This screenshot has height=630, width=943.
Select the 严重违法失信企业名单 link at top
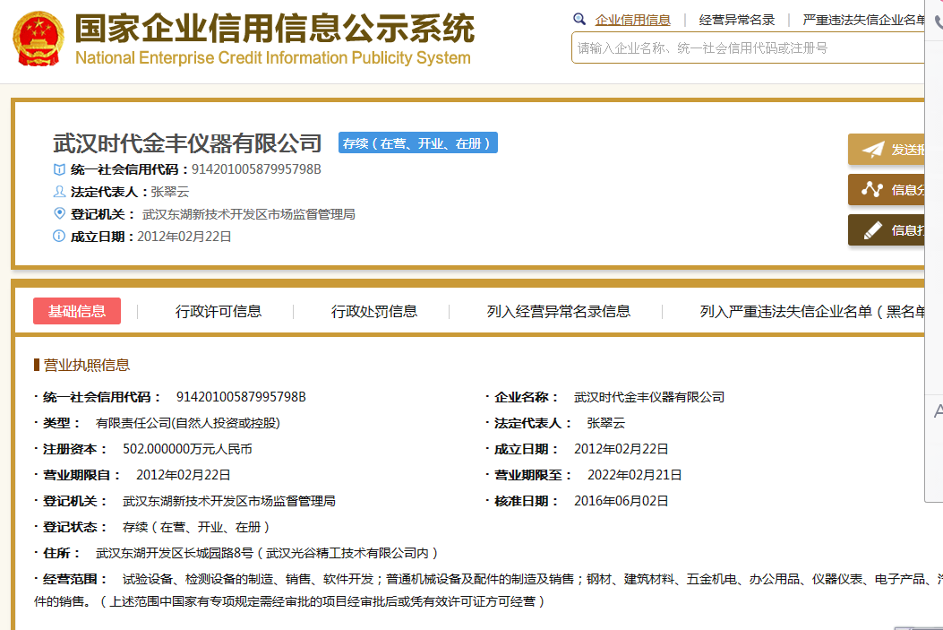point(863,20)
